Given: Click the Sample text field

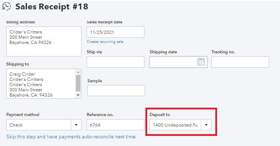Looking at the screenshot, I should 116,91.
